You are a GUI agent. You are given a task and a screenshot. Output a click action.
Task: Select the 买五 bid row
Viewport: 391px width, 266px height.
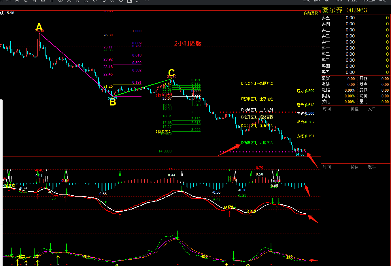click(356, 72)
